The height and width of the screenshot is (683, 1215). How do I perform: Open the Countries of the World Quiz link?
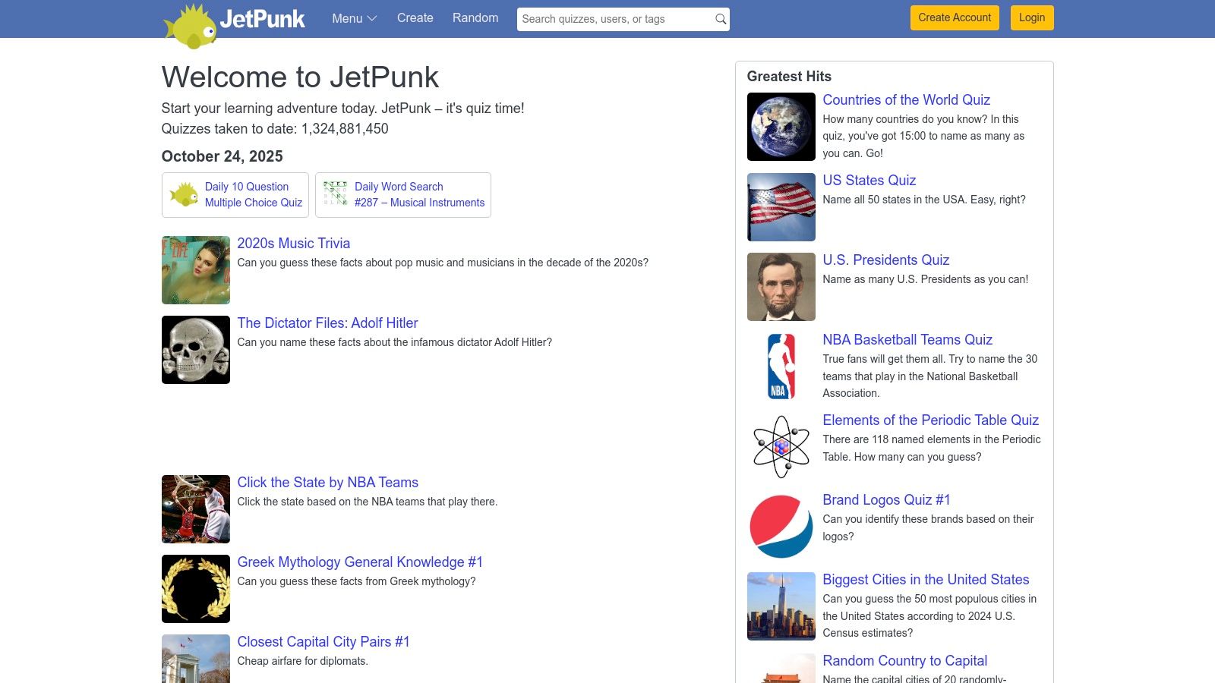pos(906,99)
